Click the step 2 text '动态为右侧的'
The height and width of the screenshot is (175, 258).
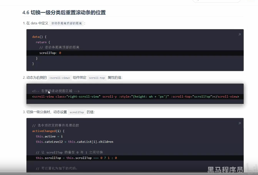37,78
